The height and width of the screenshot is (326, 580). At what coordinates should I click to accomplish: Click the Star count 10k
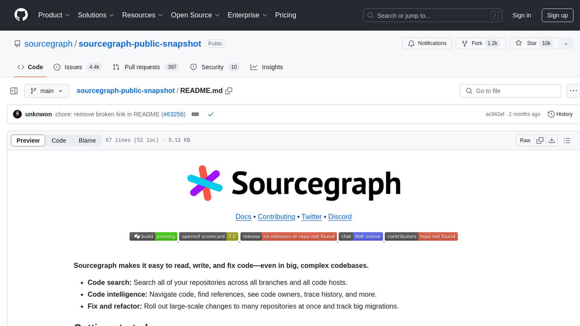coord(546,43)
